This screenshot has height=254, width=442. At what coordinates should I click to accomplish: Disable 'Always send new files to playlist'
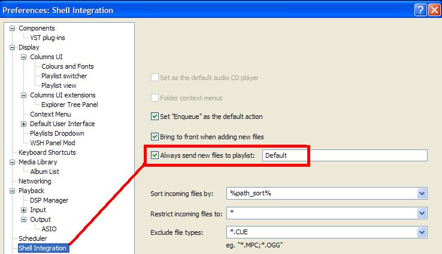pos(155,155)
